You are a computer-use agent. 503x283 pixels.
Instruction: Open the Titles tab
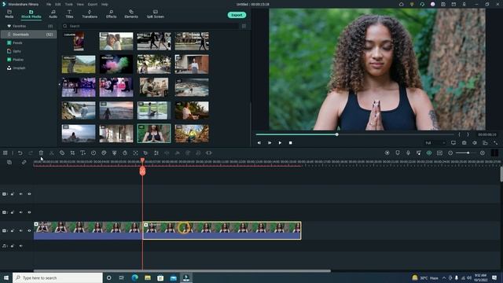(69, 14)
